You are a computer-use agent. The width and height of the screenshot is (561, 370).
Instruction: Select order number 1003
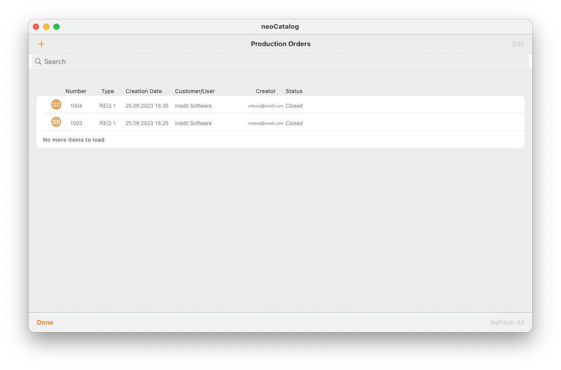pos(76,123)
